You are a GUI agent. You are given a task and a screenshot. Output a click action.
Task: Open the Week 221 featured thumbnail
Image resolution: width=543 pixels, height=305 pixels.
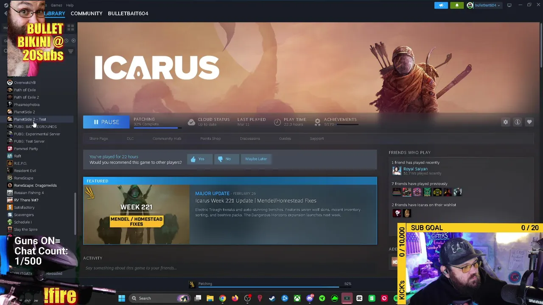(x=137, y=215)
